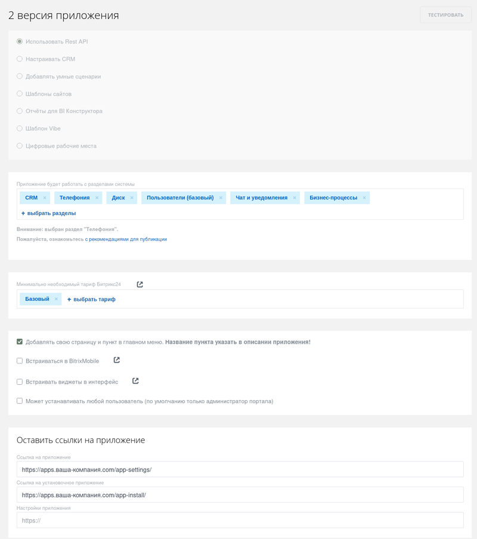Screen dimensions: 477x539
Task: Open the выбрать тариф selector
Action: click(x=91, y=299)
